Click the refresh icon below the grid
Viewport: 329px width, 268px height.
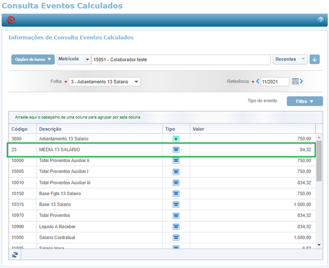coord(15,254)
